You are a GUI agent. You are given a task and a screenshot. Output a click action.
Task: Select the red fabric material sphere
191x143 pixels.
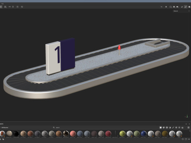pyautogui.click(x=108, y=133)
